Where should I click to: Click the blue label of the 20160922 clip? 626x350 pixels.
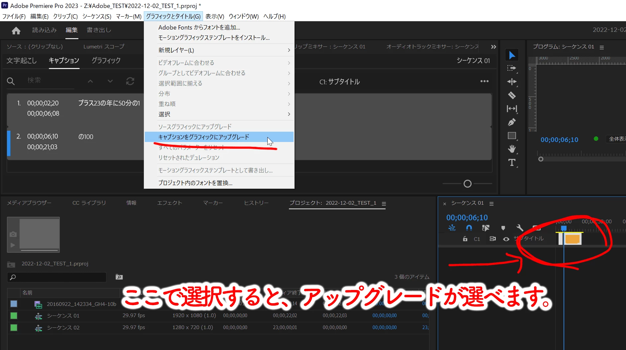(x=14, y=304)
